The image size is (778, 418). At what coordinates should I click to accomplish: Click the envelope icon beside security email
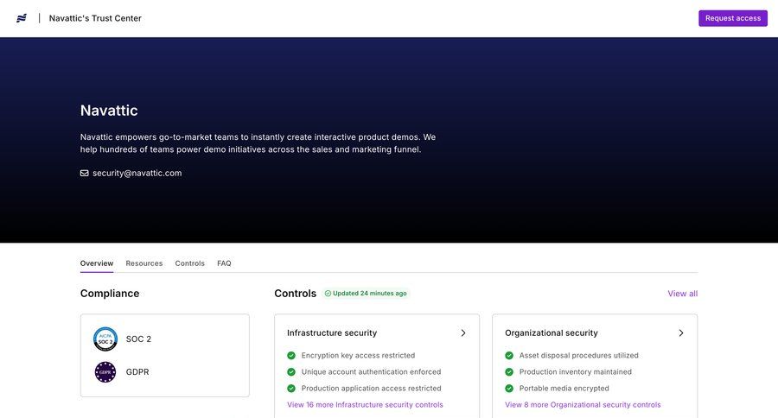[85, 173]
